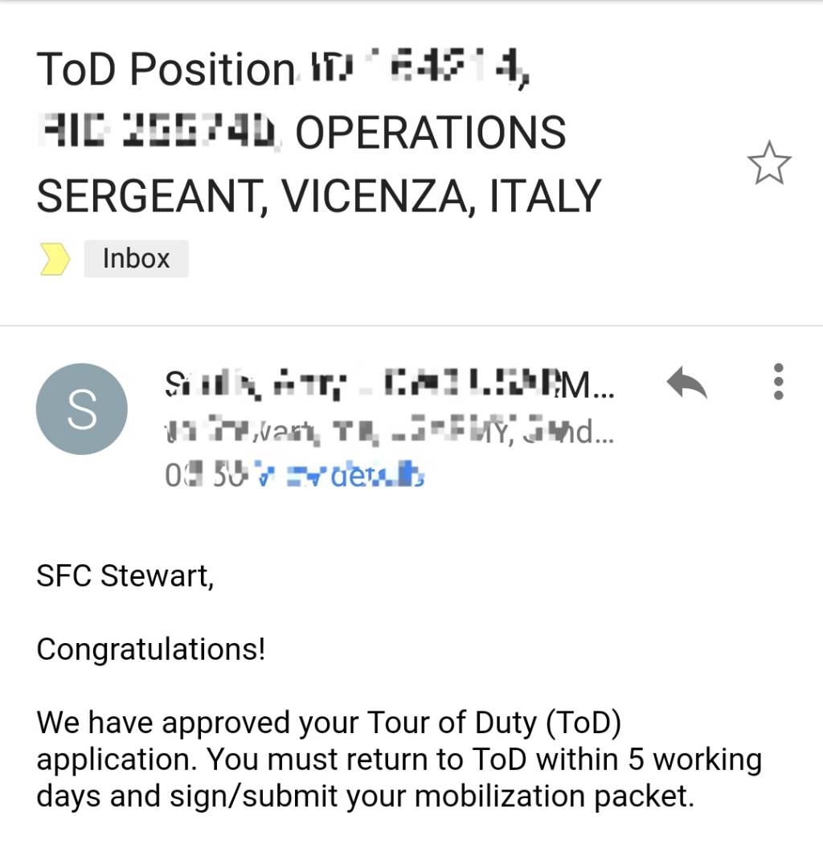Tap the "ToD Position" subject heading
Screen dimensions: 823x844
click(166, 70)
